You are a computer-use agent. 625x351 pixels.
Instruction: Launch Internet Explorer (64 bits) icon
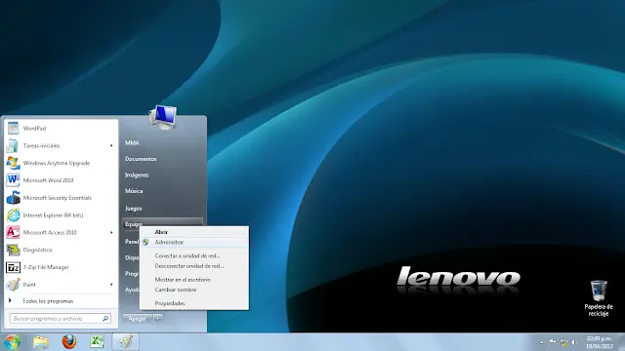tap(13, 215)
